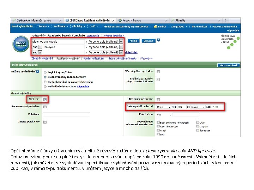Enable Včetně příbuzných slov checkbox
The width and height of the screenshot is (254, 190).
coord(158,72)
